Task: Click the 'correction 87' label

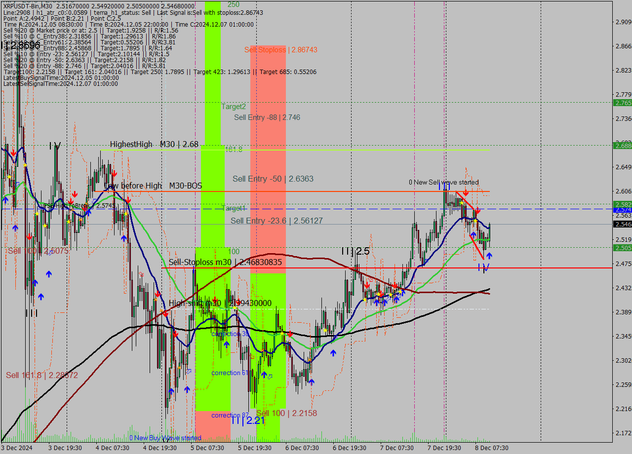Action: pos(230,415)
